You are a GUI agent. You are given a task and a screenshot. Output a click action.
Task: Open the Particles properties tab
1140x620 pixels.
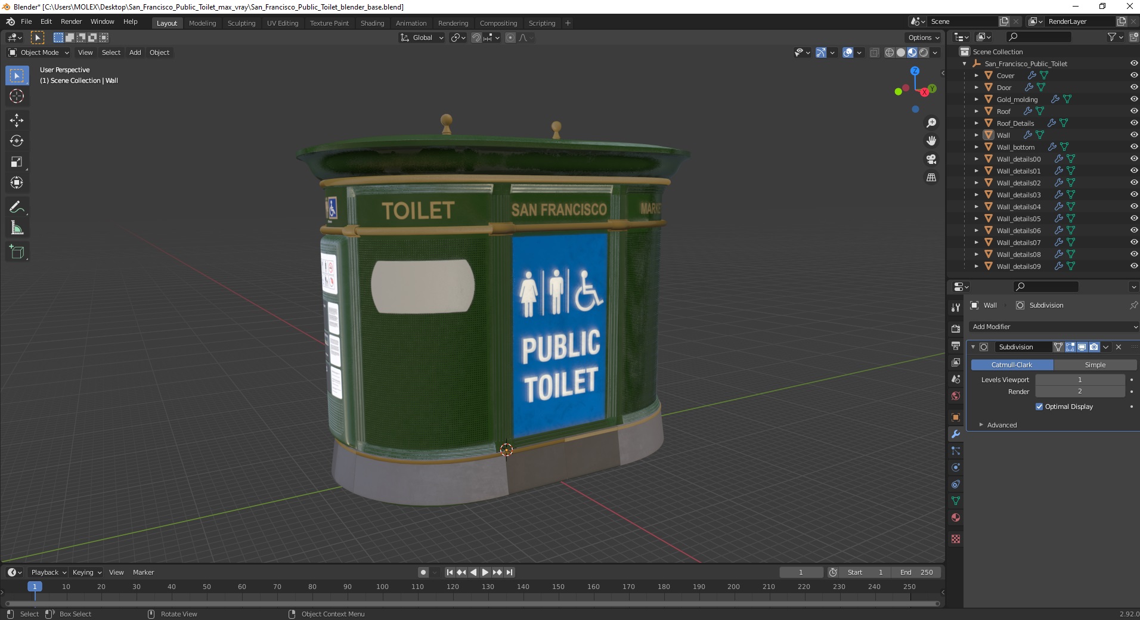click(x=956, y=451)
